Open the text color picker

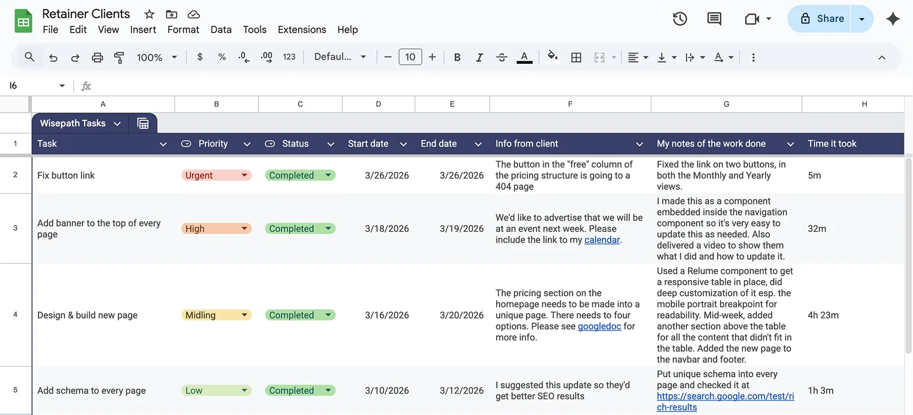point(524,57)
